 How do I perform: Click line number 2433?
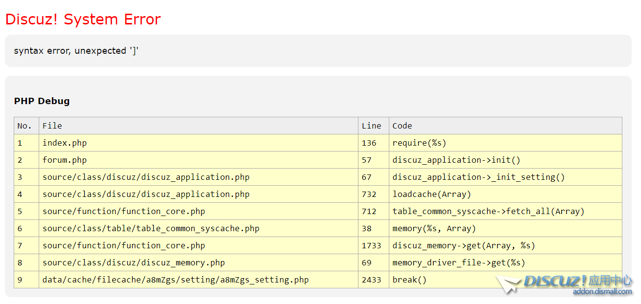(x=374, y=280)
